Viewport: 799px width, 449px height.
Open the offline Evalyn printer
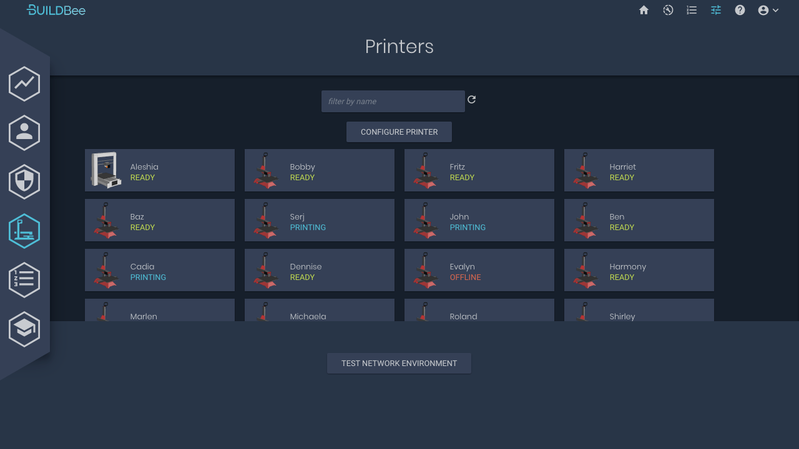click(479, 270)
